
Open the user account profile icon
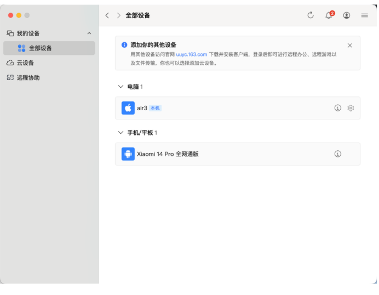tap(347, 15)
